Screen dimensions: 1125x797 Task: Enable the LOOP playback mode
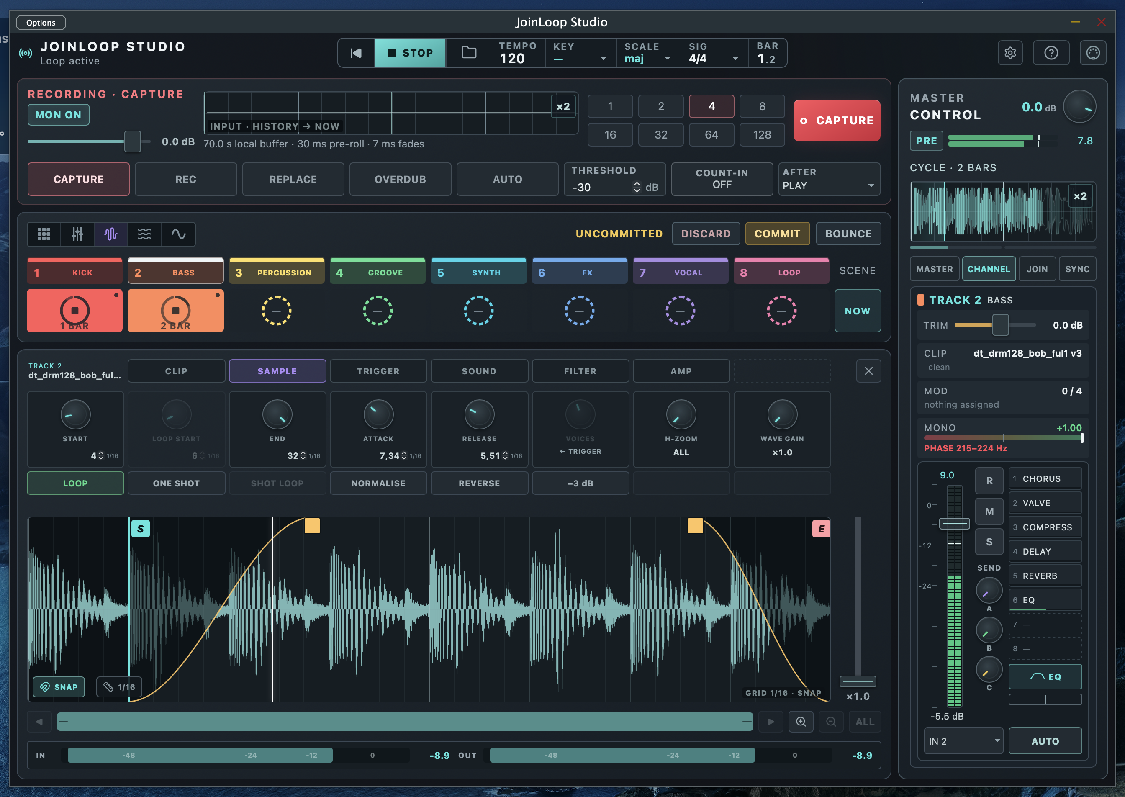point(75,483)
